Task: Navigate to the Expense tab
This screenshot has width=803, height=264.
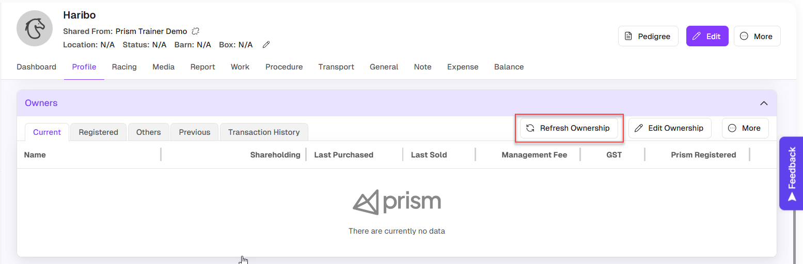Action: tap(462, 67)
